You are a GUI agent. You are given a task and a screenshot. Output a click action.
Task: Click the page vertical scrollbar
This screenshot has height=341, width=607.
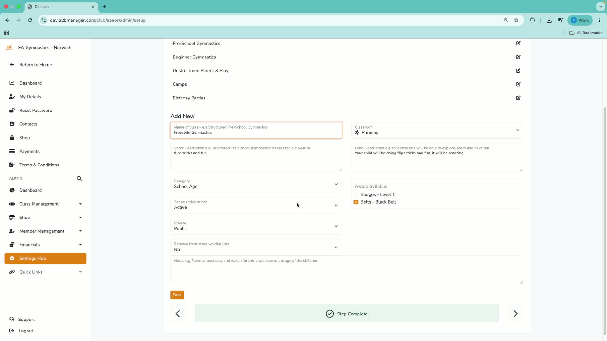(x=604, y=221)
